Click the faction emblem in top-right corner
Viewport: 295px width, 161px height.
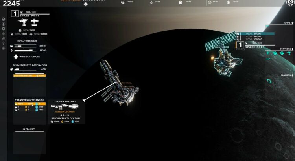point(289,4)
